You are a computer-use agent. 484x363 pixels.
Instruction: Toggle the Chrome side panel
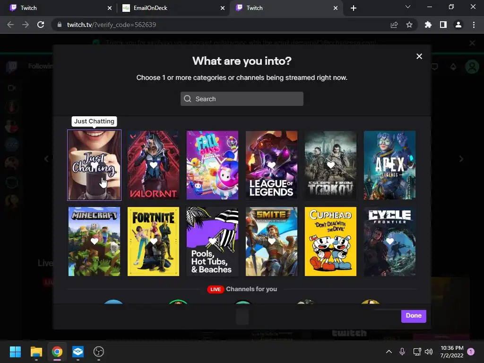point(443,25)
